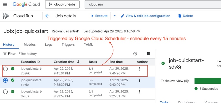Click the green status check in details panel

pos(163,63)
